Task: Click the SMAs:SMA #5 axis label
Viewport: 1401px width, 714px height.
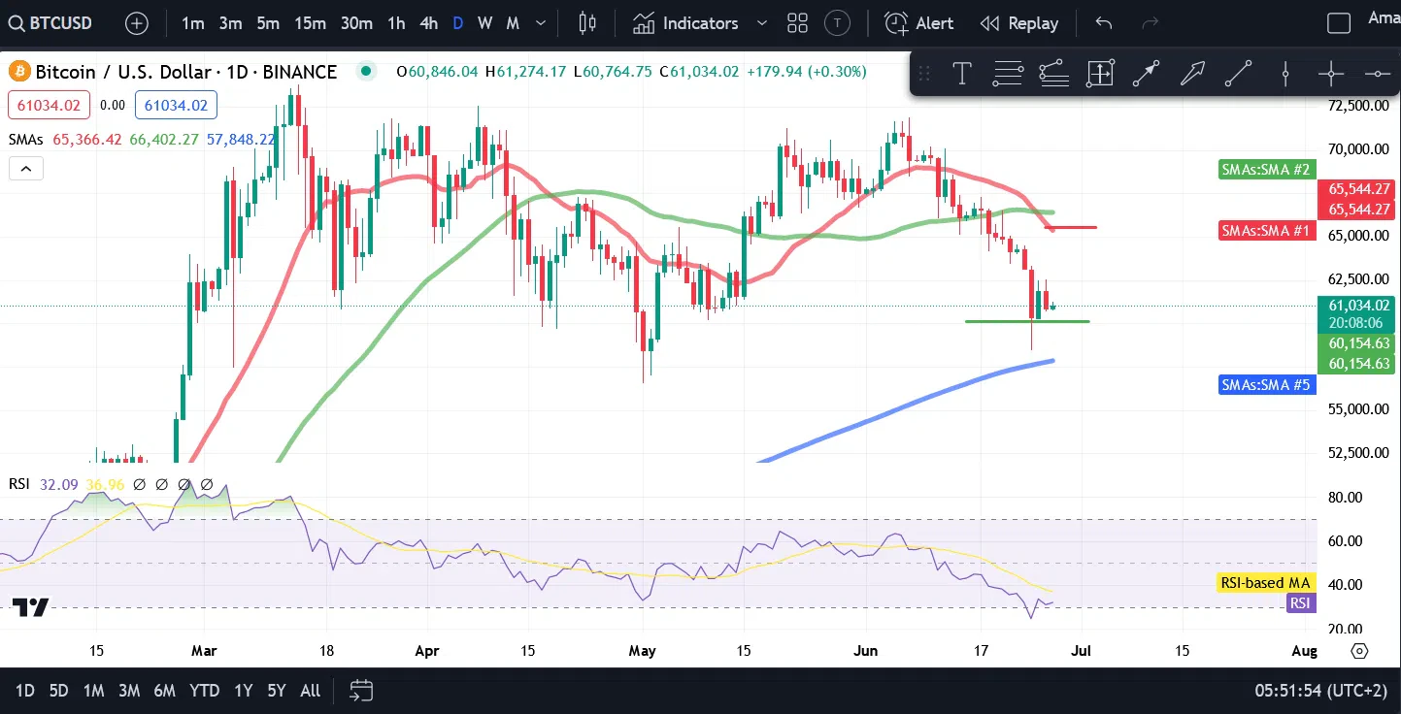Action: 1266,385
